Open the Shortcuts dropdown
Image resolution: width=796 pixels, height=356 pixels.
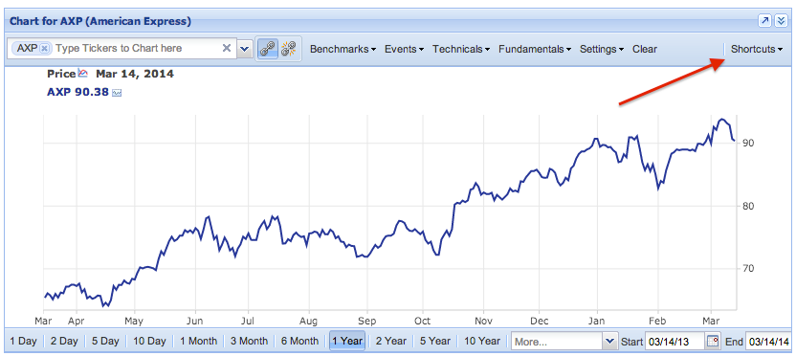757,49
